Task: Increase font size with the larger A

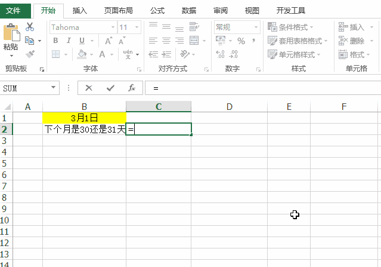Action: (x=109, y=41)
